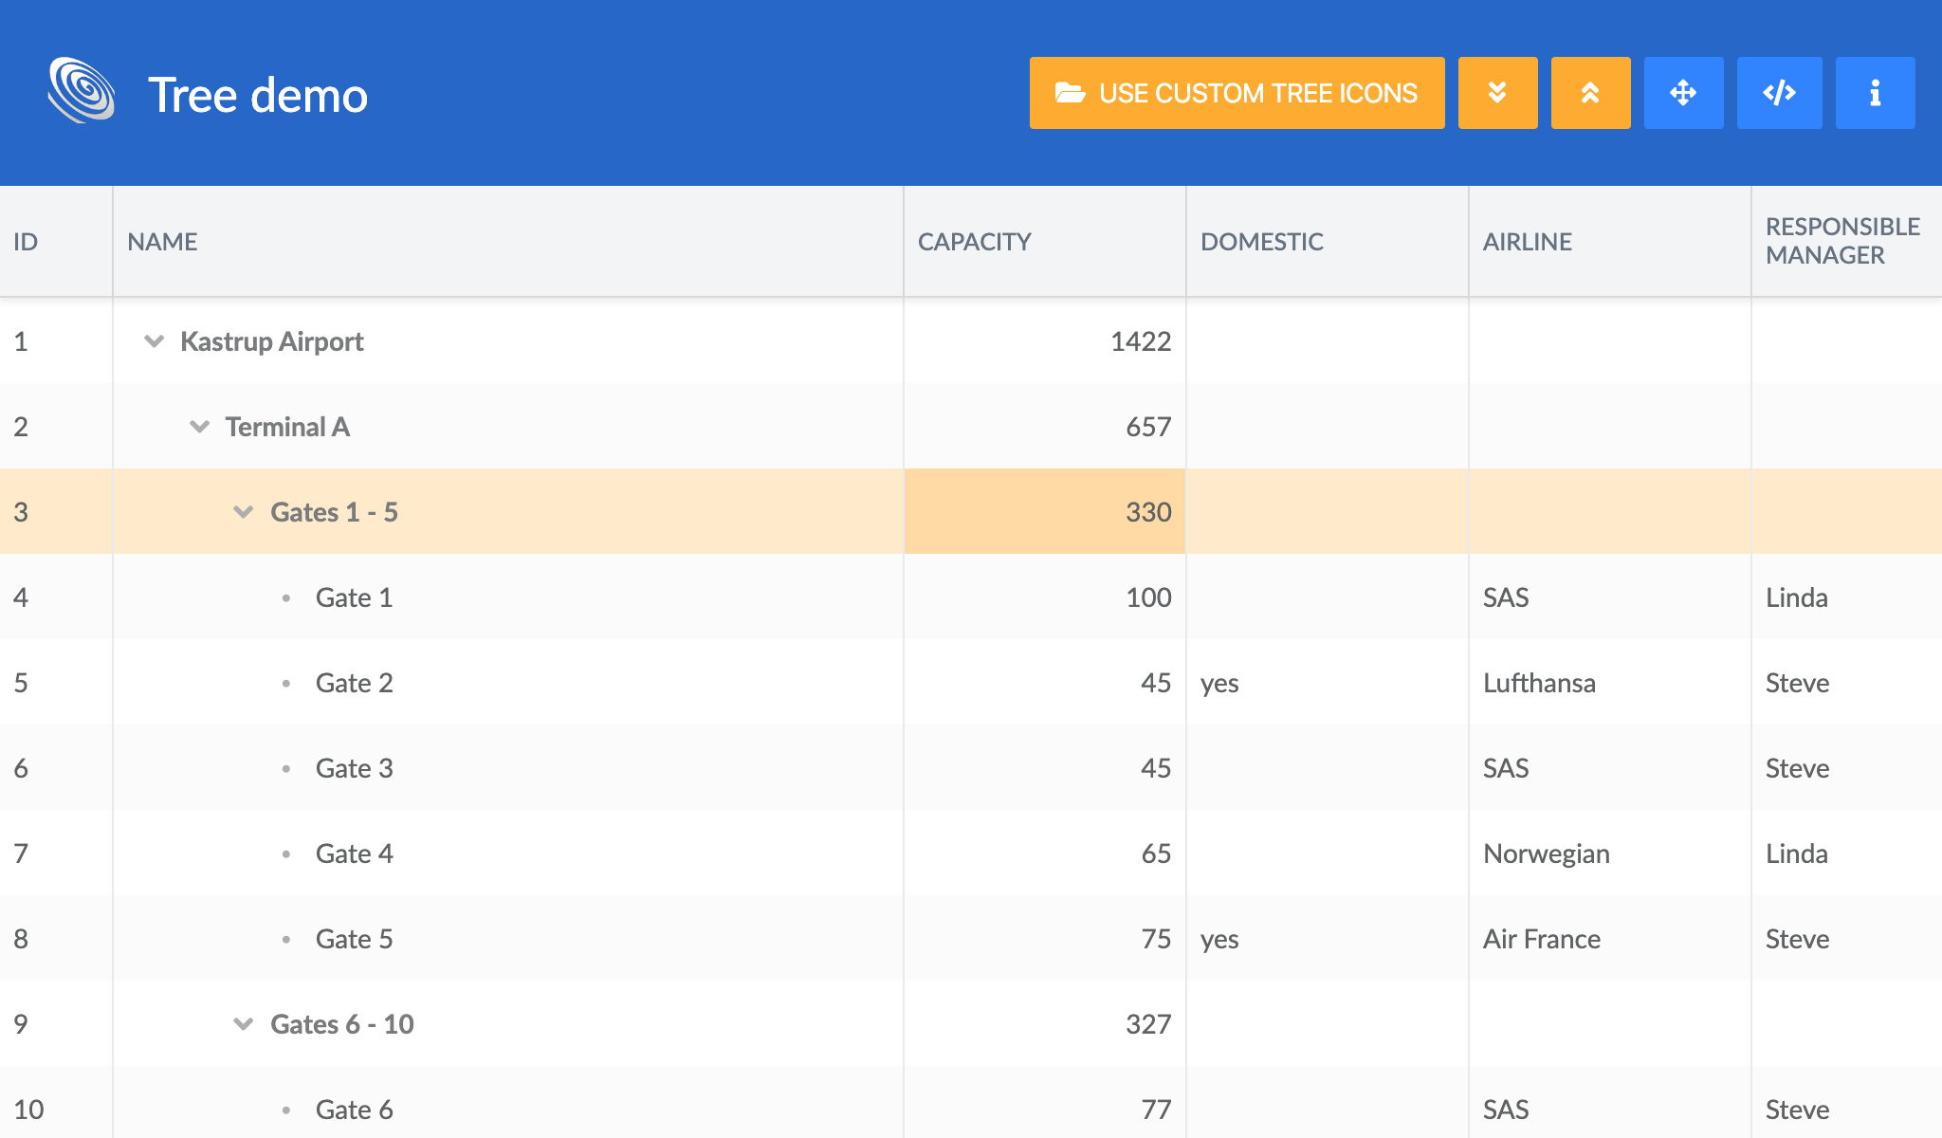Select the CAPACITY column header

point(973,241)
